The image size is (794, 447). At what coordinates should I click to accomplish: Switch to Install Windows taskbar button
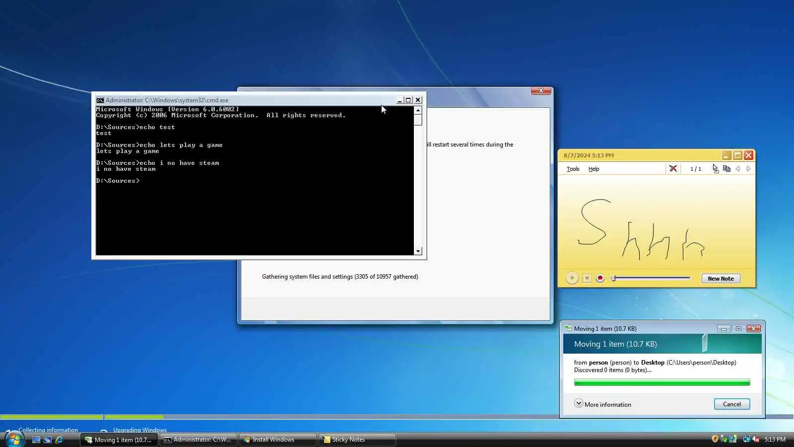[x=278, y=440]
